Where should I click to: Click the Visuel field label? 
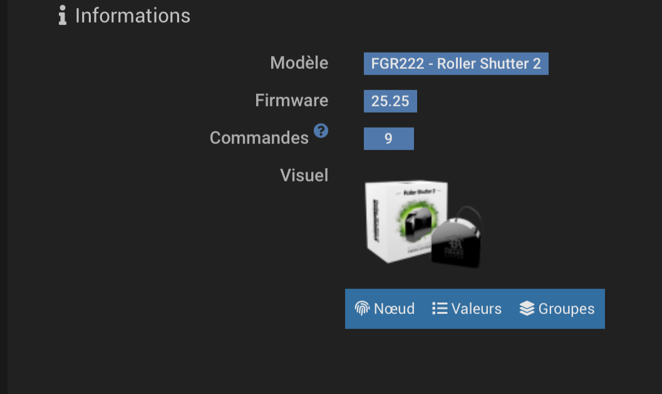click(x=304, y=175)
